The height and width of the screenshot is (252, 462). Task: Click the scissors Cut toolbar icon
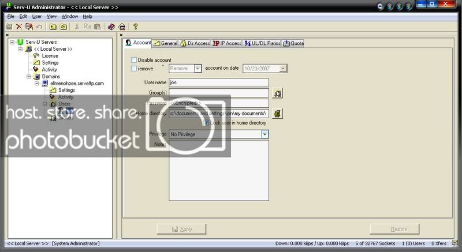click(77, 27)
